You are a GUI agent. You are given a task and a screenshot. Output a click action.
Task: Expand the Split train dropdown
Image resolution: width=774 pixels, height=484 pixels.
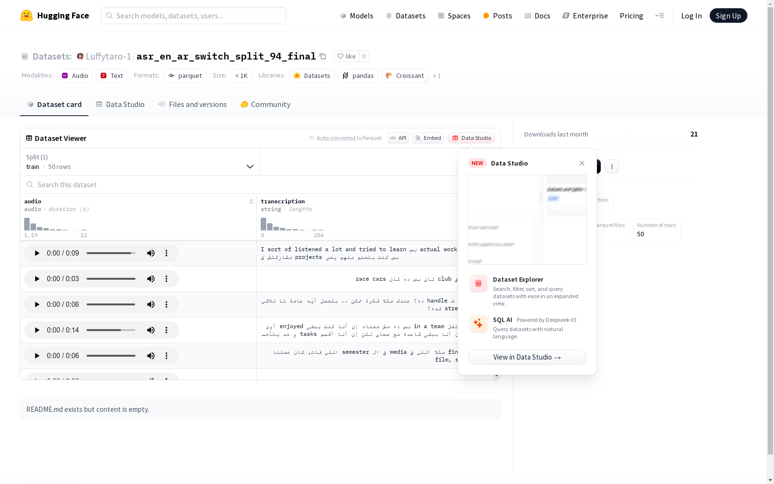pos(140,162)
